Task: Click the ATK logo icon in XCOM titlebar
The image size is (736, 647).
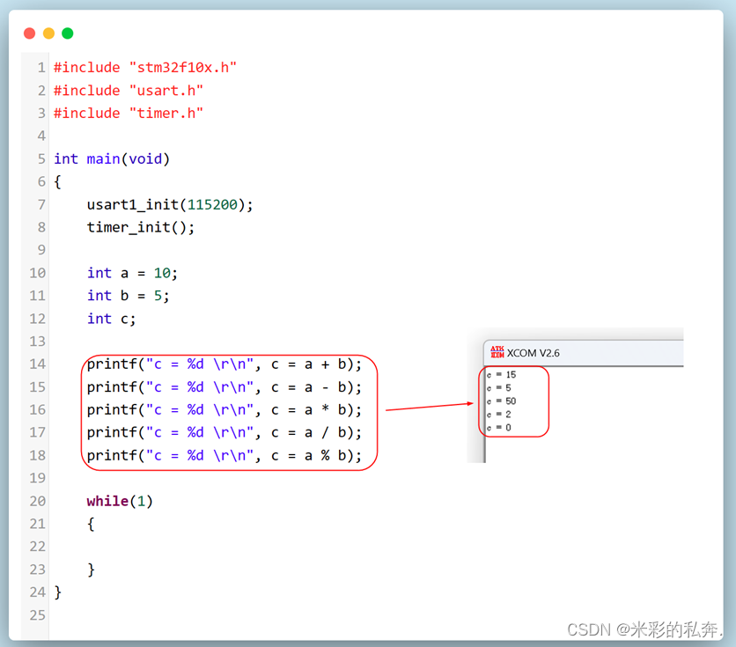Action: click(497, 353)
